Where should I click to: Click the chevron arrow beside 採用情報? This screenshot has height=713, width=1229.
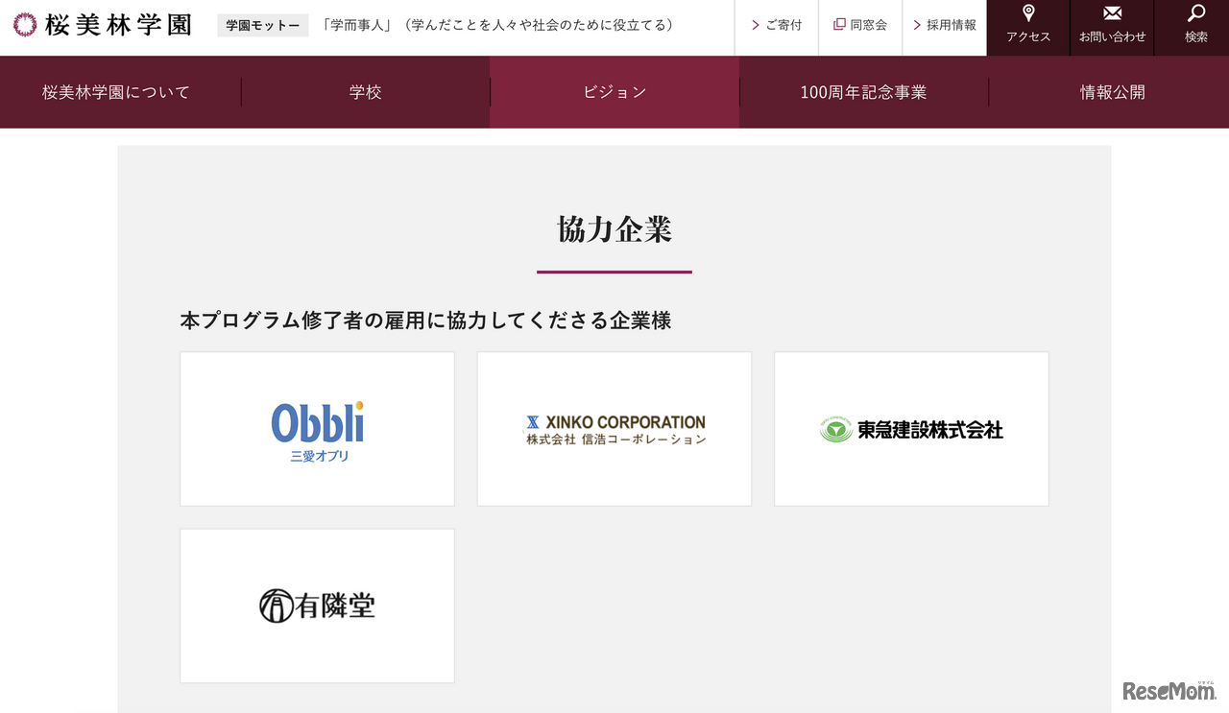[x=917, y=25]
